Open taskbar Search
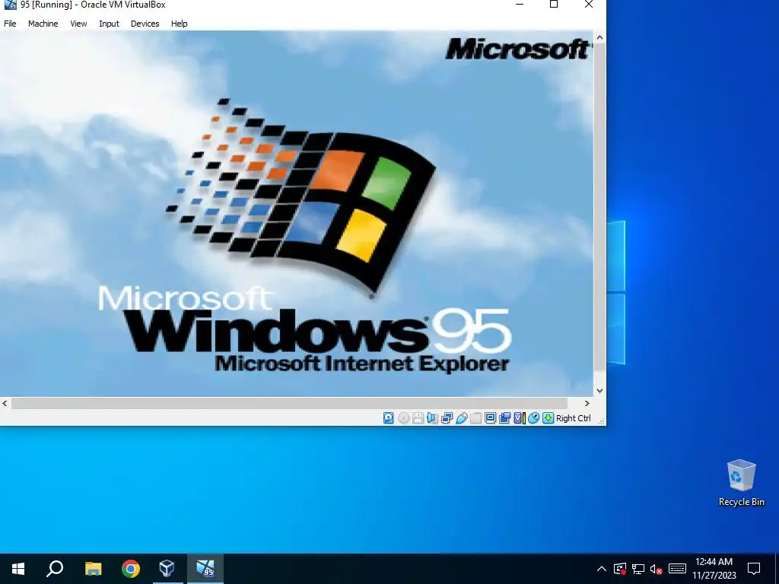 (55, 569)
